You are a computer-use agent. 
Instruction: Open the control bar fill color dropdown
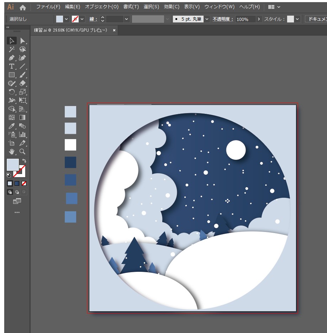pos(66,19)
